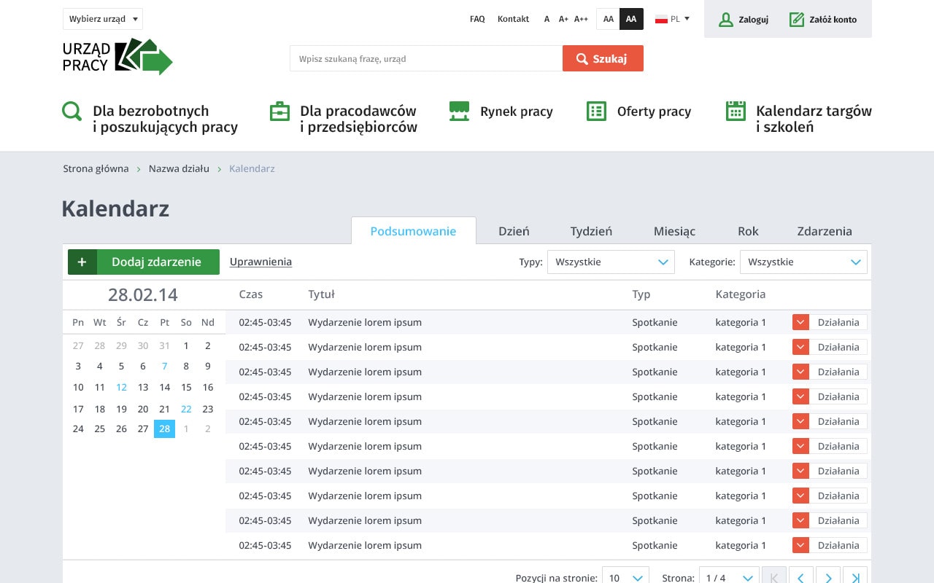The width and height of the screenshot is (934, 583).
Task: Enable dark high-contrast AA mode
Action: [631, 20]
